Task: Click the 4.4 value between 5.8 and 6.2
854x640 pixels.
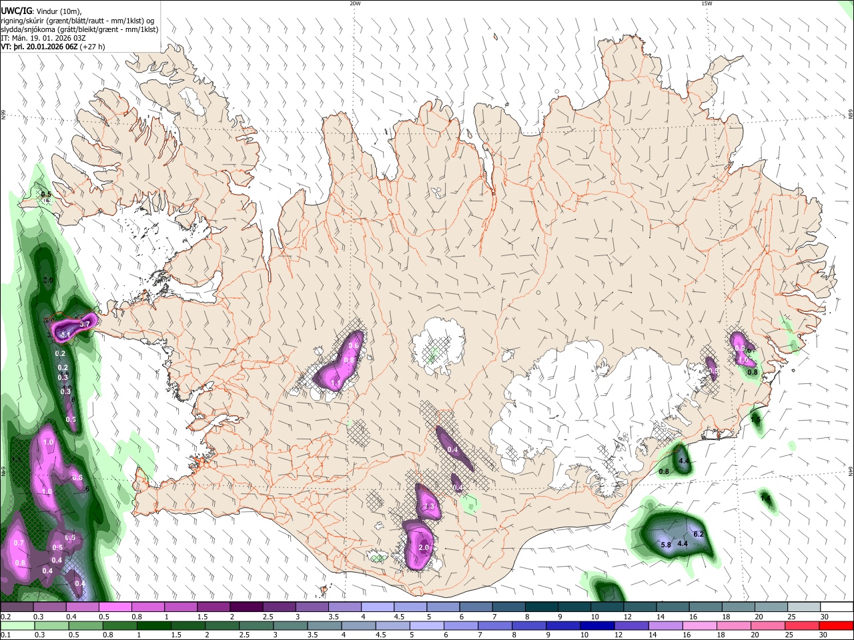Action: click(682, 544)
